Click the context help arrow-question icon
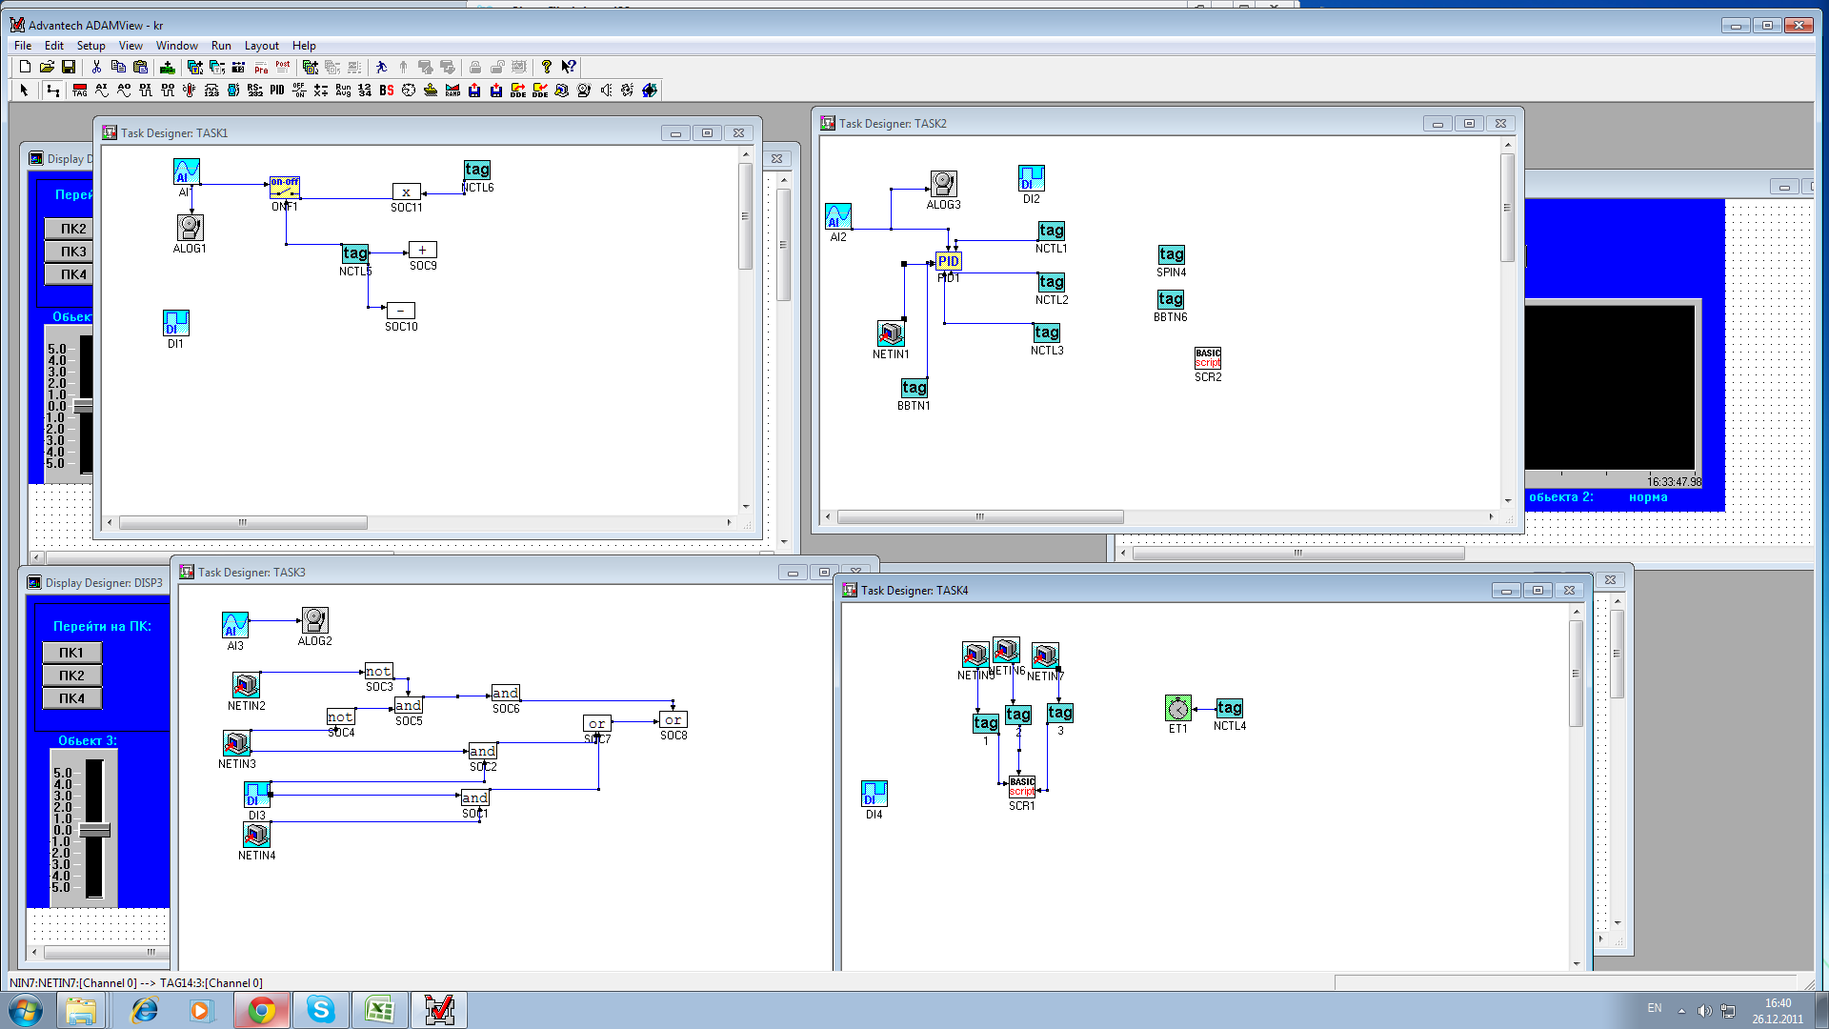Screen dimensions: 1829x1029 pyautogui.click(x=569, y=67)
